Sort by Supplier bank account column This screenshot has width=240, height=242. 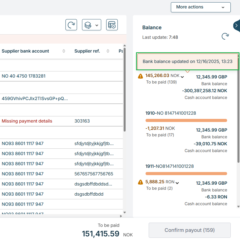click(x=64, y=51)
